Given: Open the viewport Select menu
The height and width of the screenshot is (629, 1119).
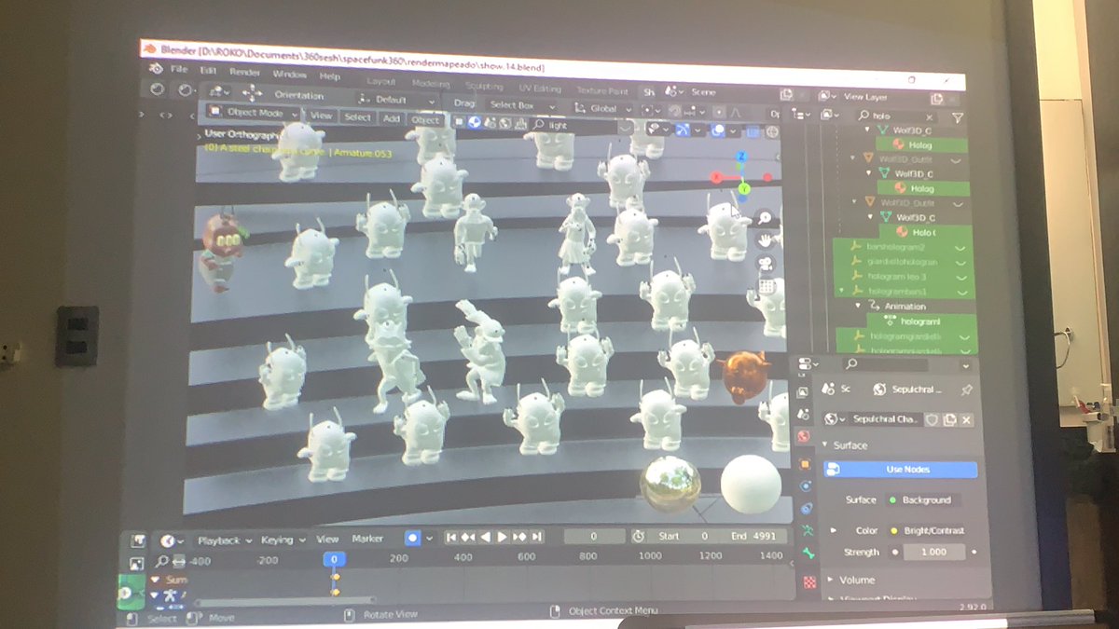Looking at the screenshot, I should 357,117.
